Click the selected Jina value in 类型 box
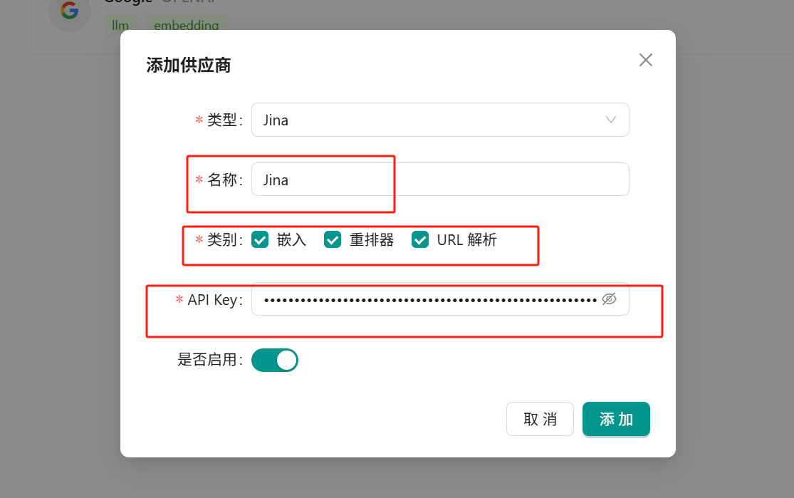 276,120
